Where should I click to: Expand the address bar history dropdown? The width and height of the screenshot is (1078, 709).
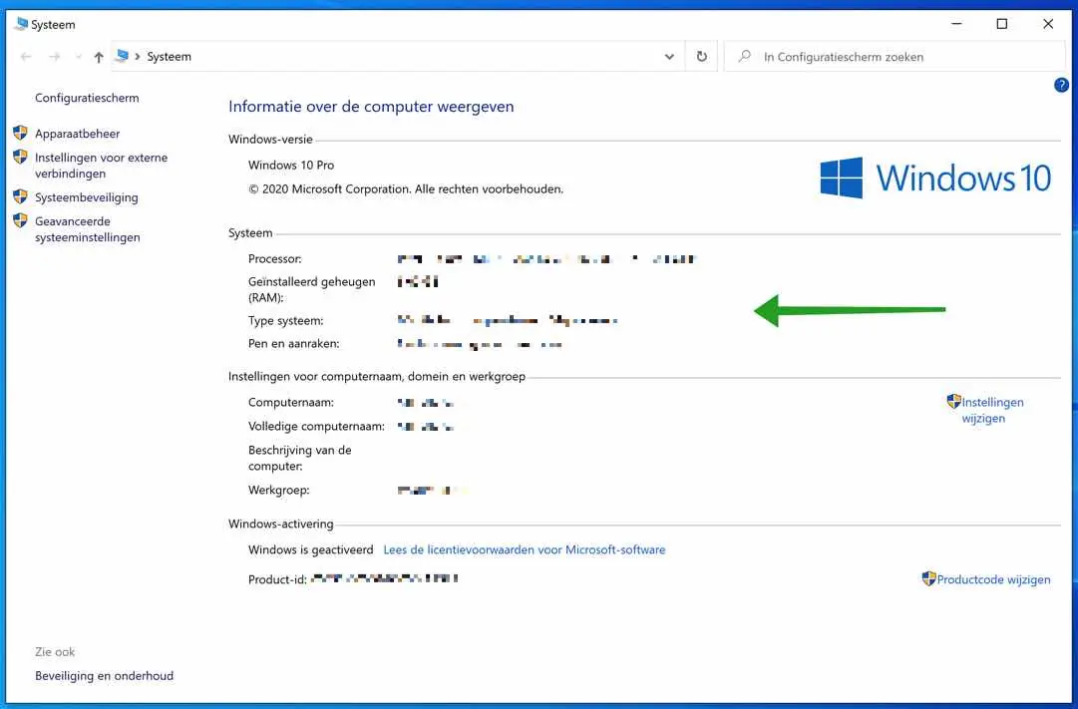pyautogui.click(x=669, y=57)
